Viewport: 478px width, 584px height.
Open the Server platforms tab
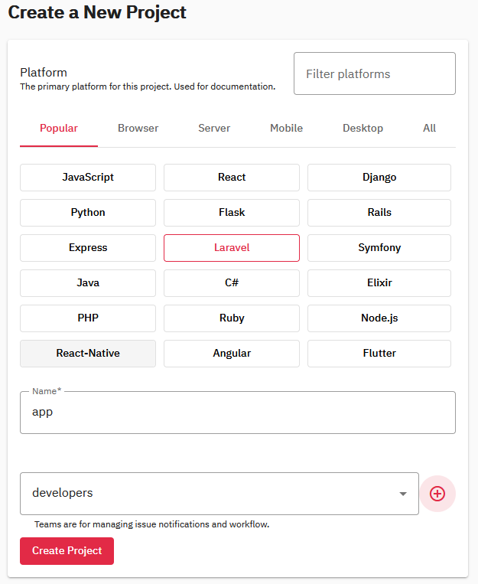pos(214,128)
